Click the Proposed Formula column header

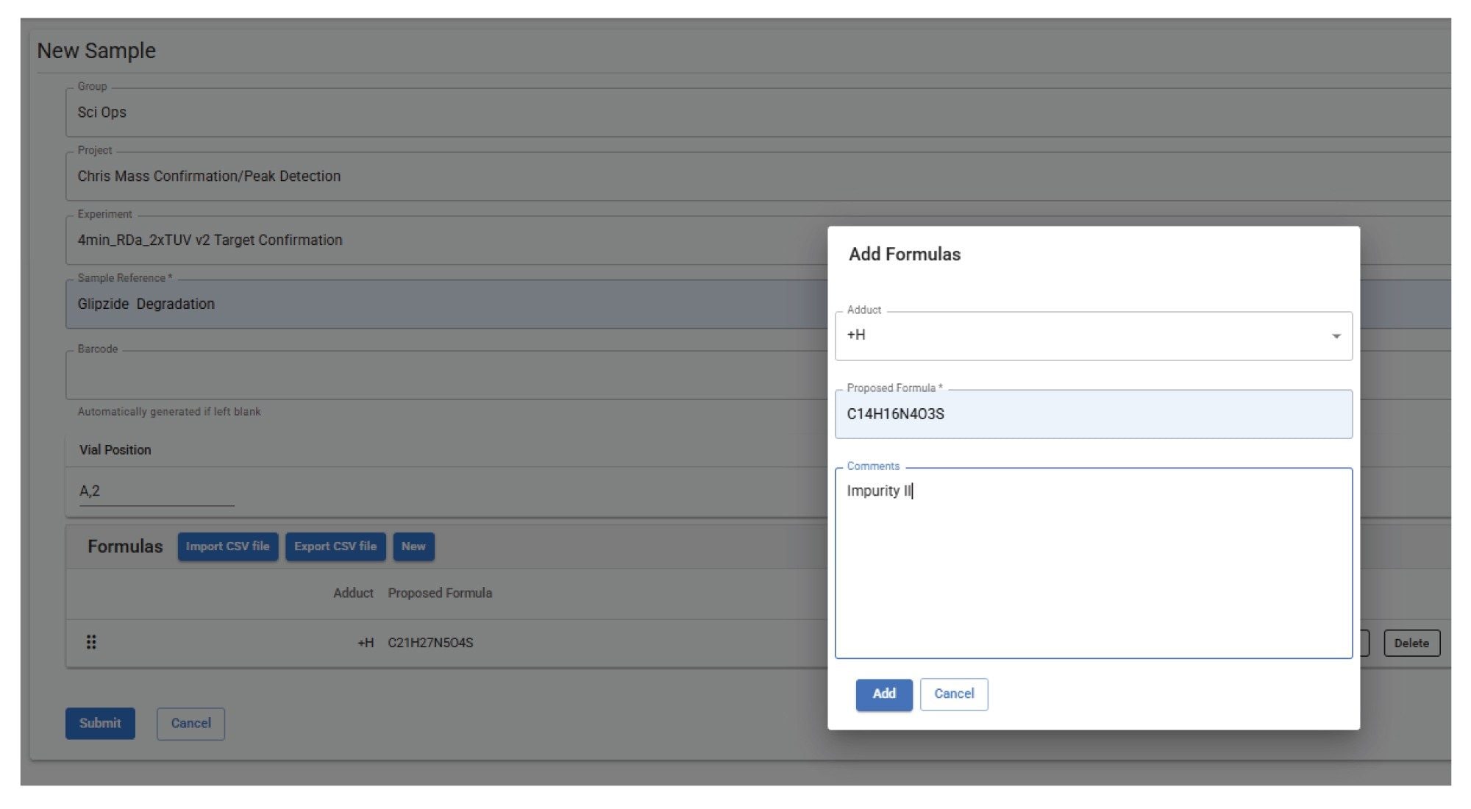click(439, 593)
